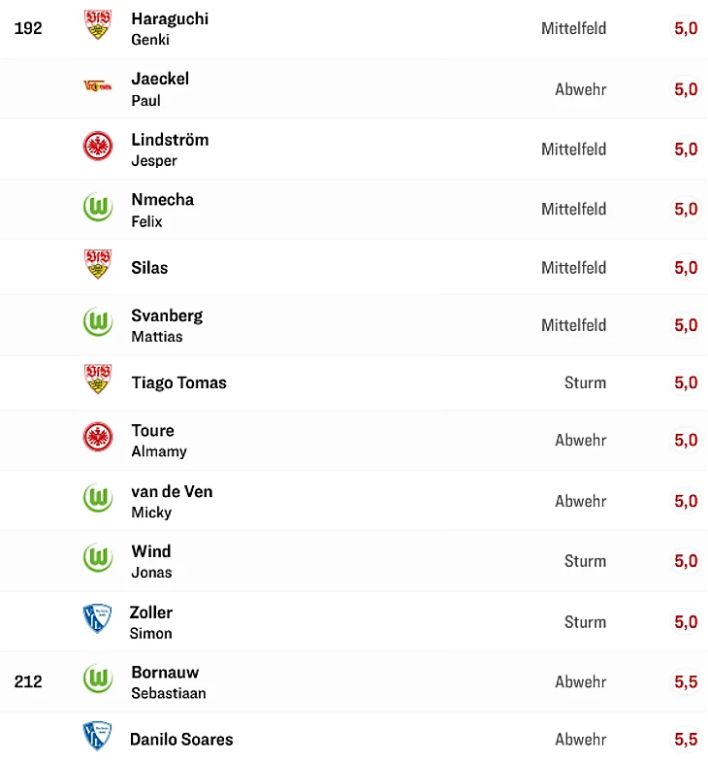Click the Wolfsburg logo beside Svanberg
The width and height of the screenshot is (708, 762).
(x=98, y=323)
